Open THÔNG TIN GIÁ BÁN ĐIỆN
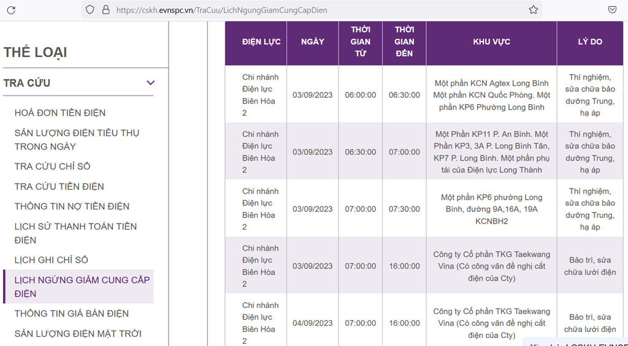 (x=72, y=314)
